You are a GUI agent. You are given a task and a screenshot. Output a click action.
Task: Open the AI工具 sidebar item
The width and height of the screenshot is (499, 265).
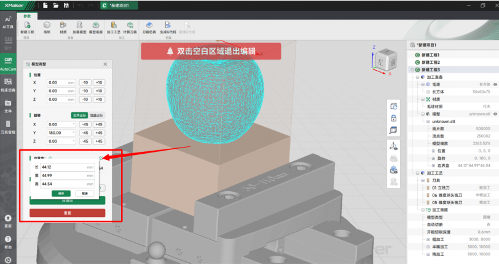tap(8, 24)
